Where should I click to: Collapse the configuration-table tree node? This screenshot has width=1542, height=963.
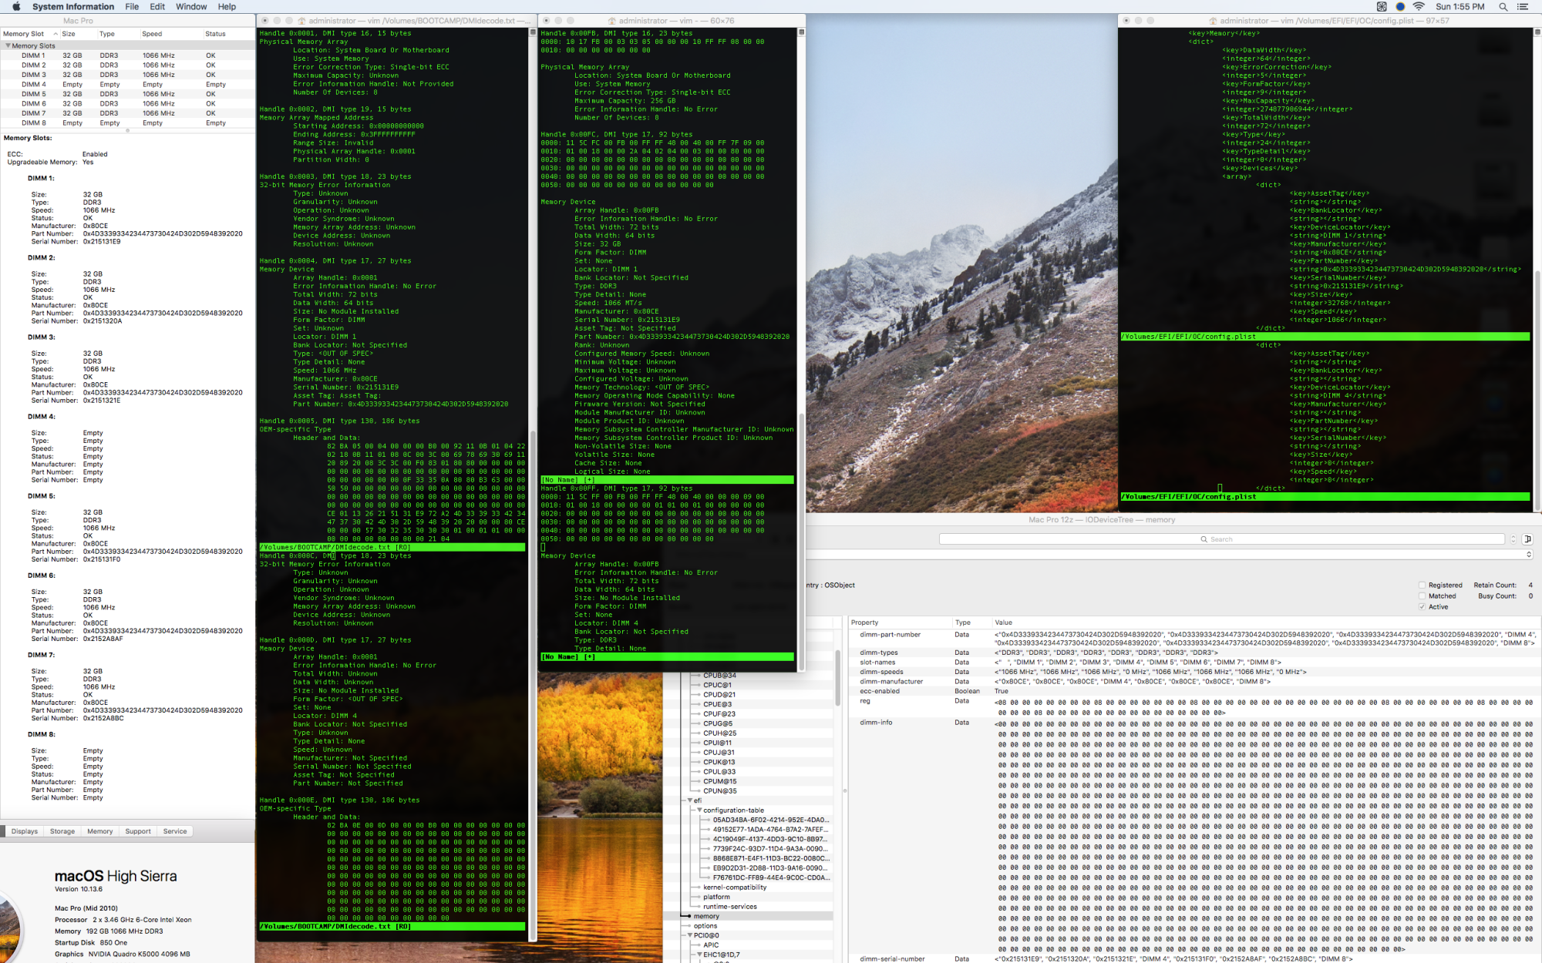coord(699,810)
